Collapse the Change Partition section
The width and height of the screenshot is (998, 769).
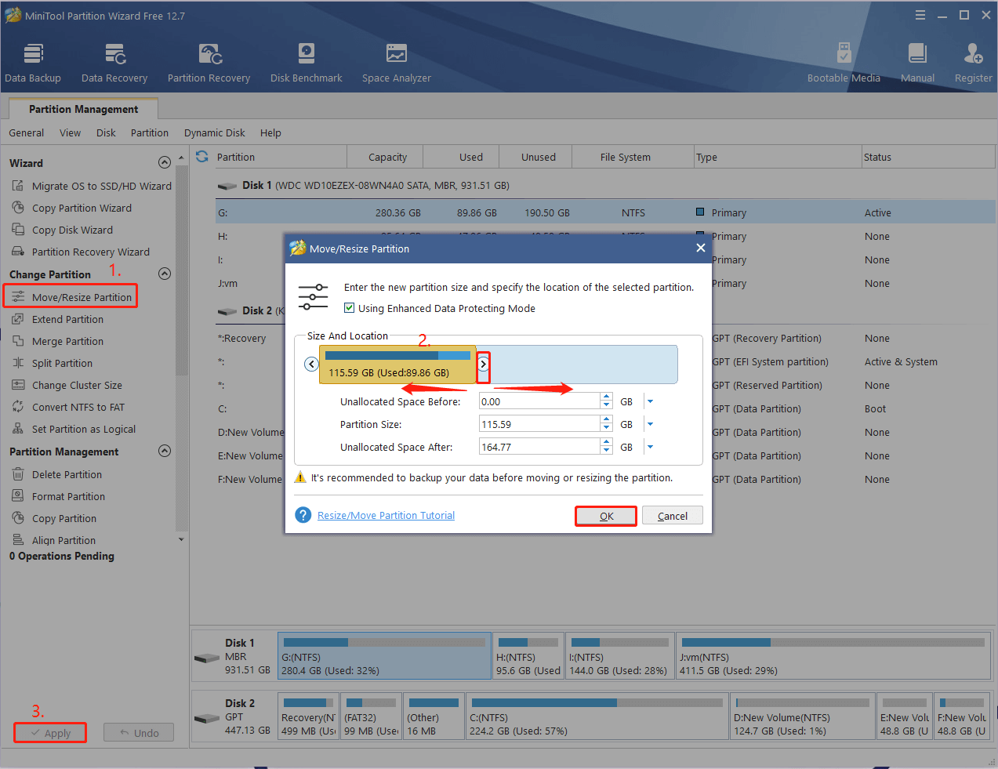165,274
